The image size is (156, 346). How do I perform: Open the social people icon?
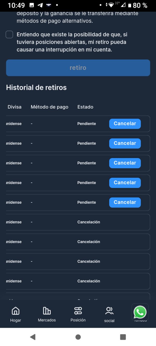[109, 311]
